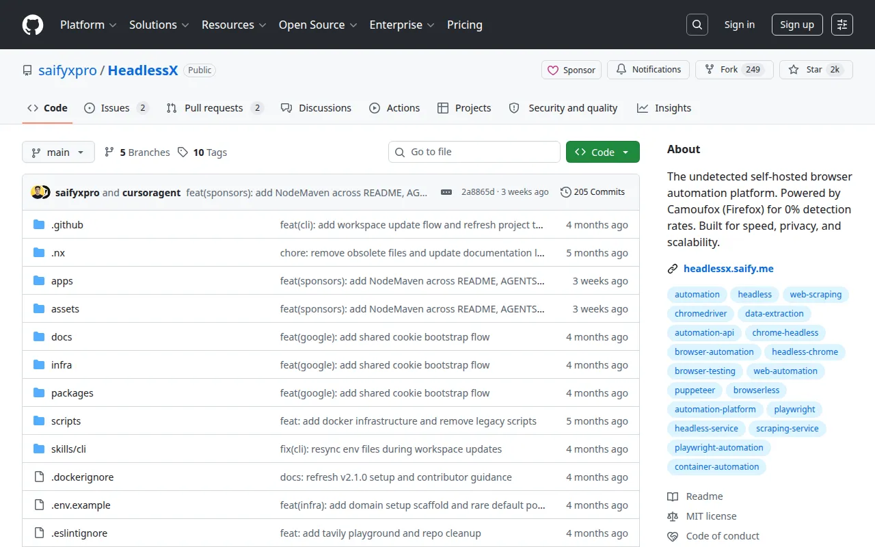The image size is (875, 547).
Task: Click the web-scraping topic tag
Action: (816, 295)
